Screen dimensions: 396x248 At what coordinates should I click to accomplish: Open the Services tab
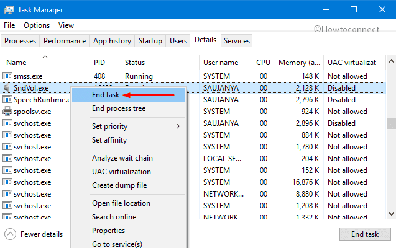pos(237,41)
